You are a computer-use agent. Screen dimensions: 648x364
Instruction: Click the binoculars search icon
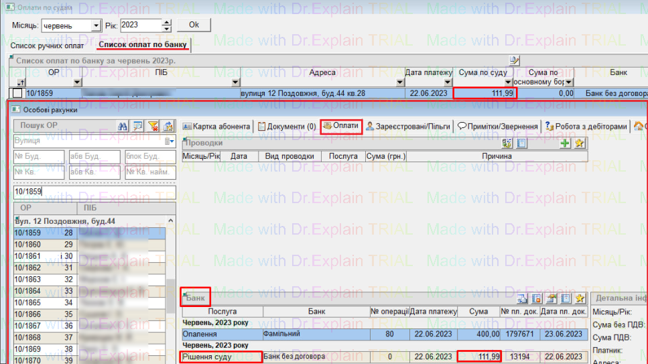(x=122, y=126)
